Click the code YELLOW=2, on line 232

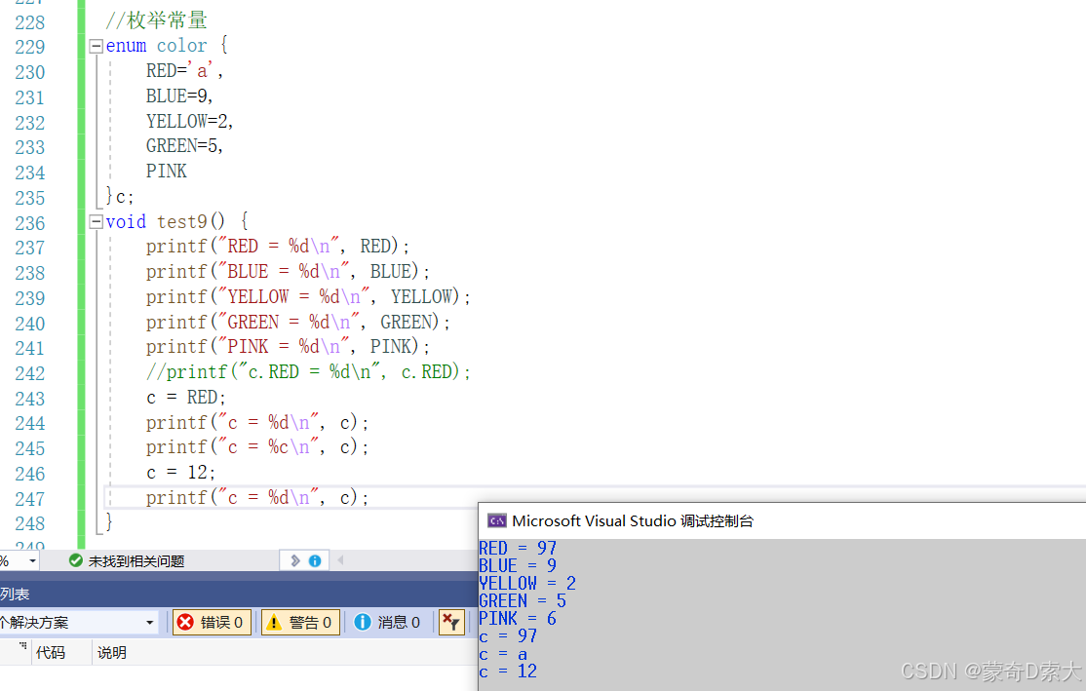190,121
